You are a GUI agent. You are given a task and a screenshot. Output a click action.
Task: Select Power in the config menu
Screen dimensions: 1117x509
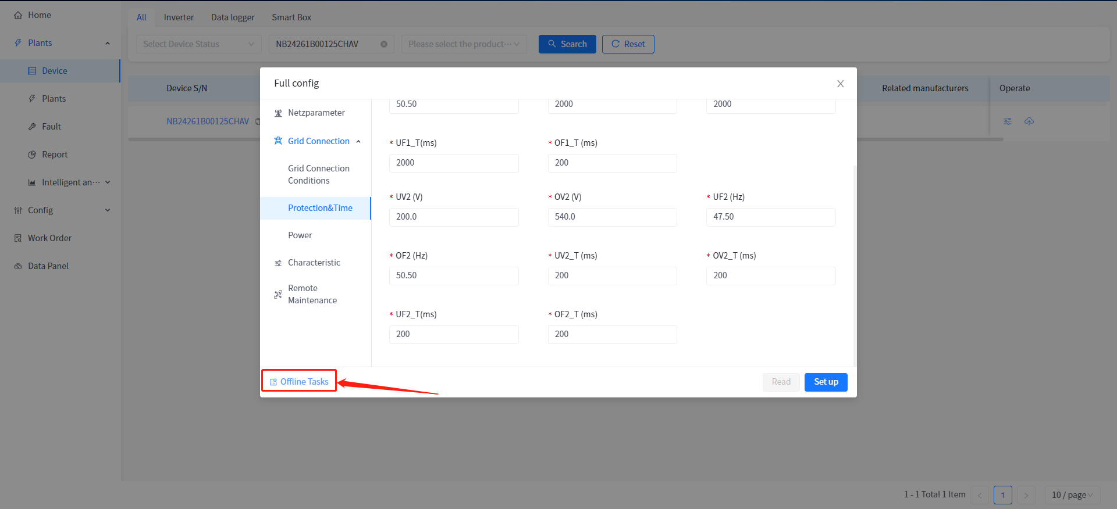(x=300, y=235)
